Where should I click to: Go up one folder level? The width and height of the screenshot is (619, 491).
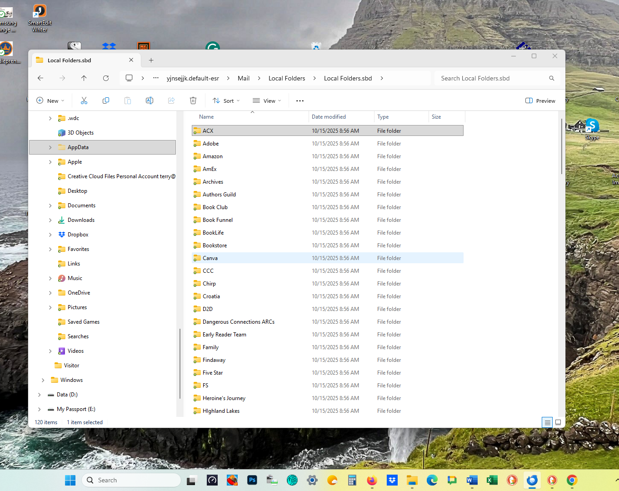pyautogui.click(x=84, y=78)
